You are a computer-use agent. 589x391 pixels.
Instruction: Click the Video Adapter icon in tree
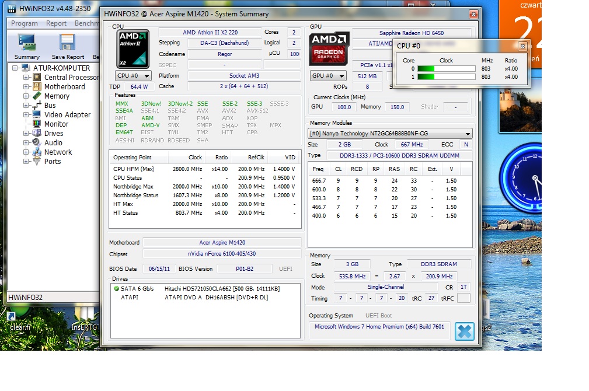37,114
